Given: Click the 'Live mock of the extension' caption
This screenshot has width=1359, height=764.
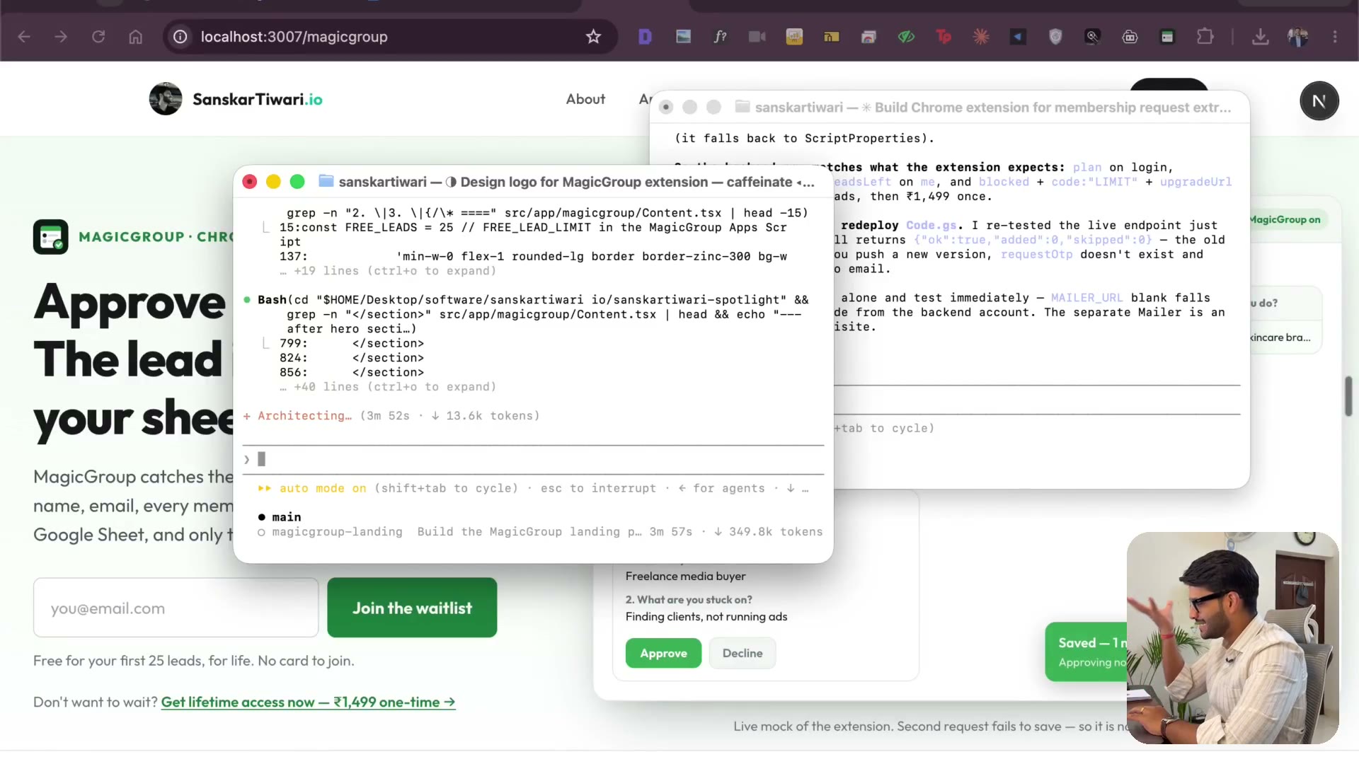Looking at the screenshot, I should [x=930, y=726].
